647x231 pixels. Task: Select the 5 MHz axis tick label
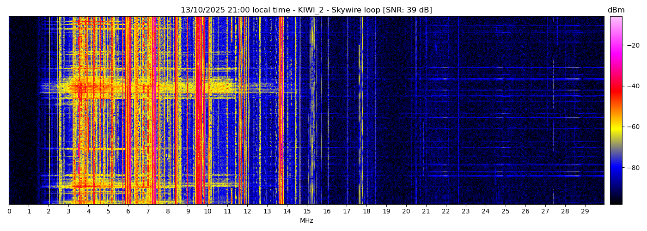[x=108, y=212]
